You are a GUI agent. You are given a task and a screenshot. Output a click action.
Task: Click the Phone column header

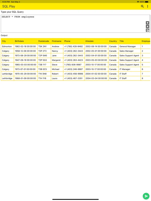point(74,41)
